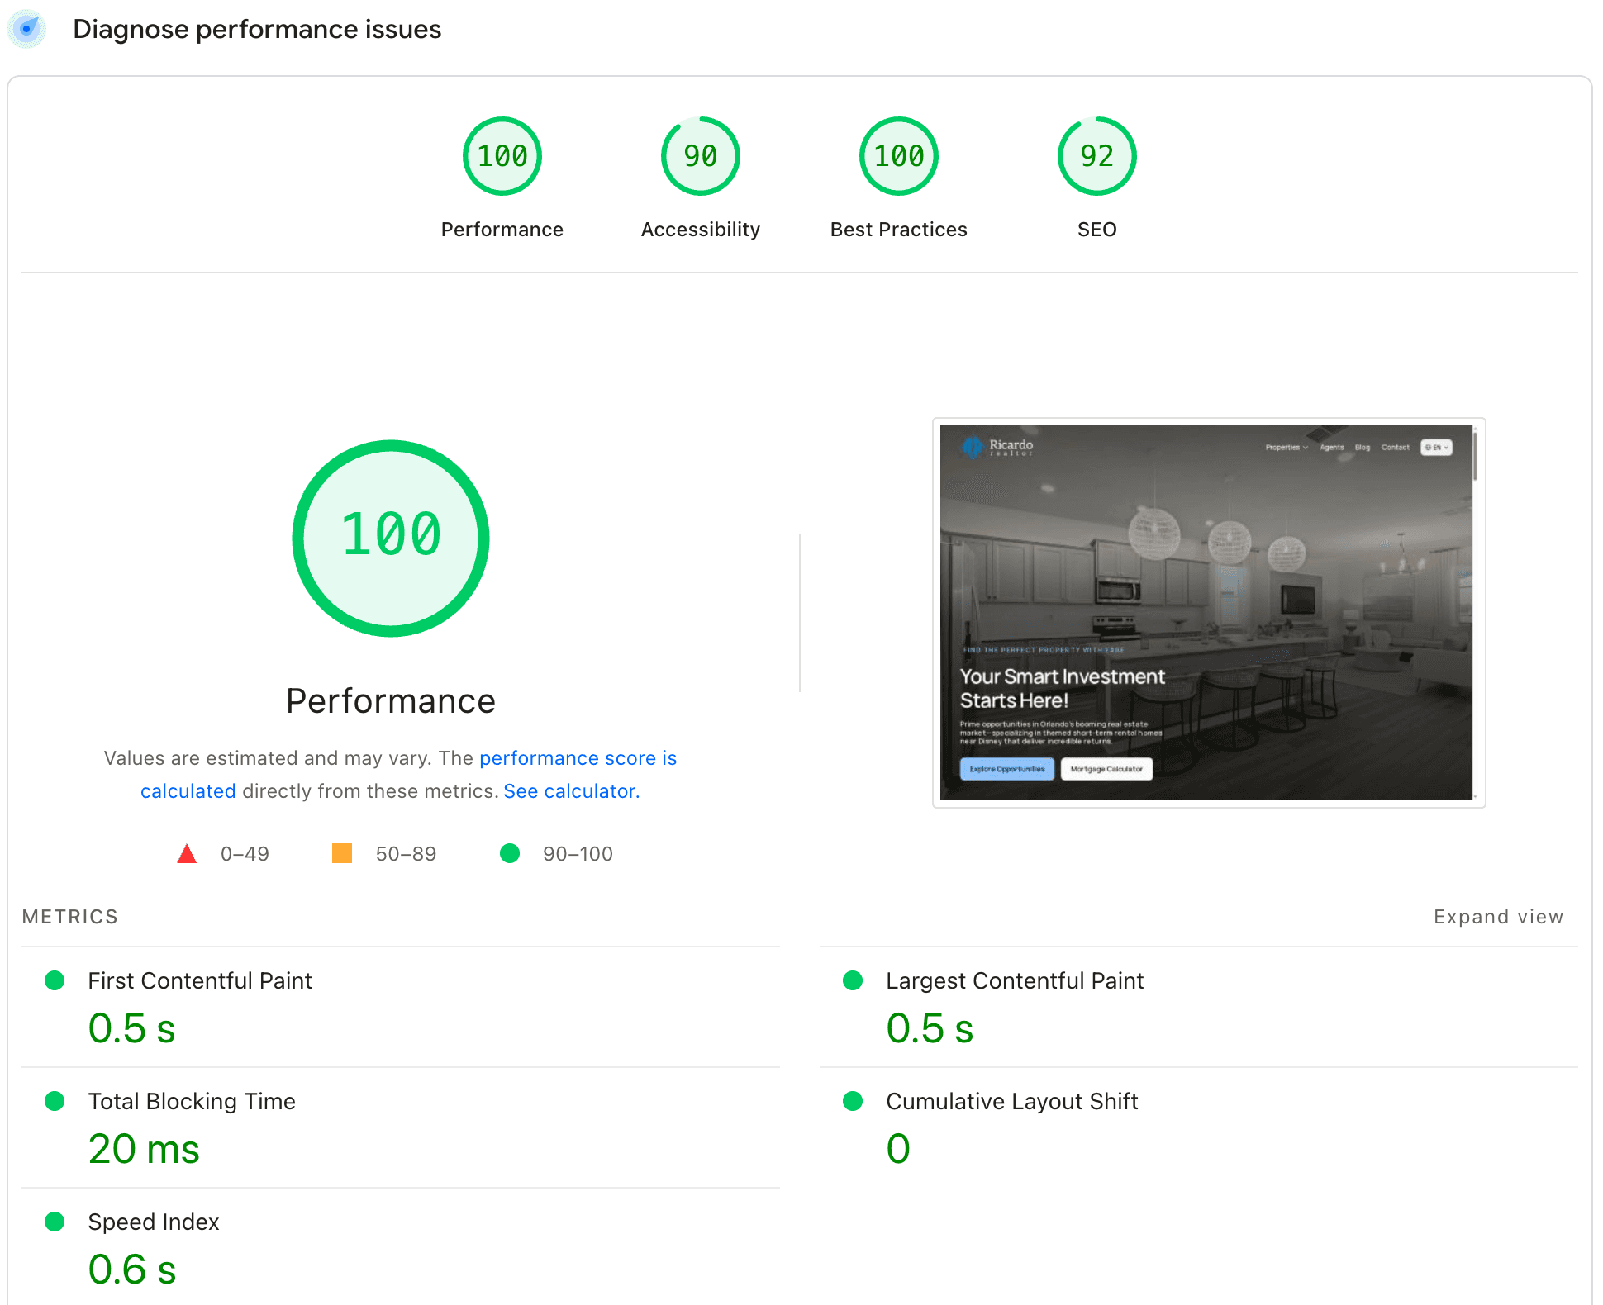The width and height of the screenshot is (1603, 1305).
Task: Expand the Cumulative Layout Shift metric
Action: click(x=1011, y=1101)
